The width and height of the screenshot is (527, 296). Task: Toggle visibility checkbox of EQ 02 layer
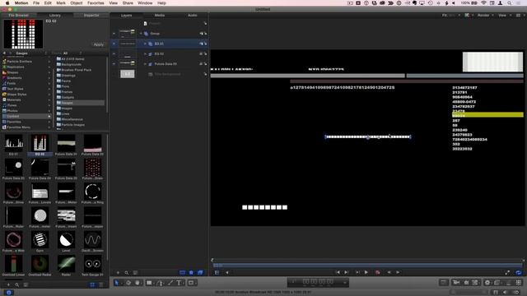pos(114,53)
